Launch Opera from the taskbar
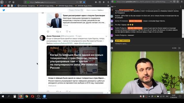 (32, 96)
